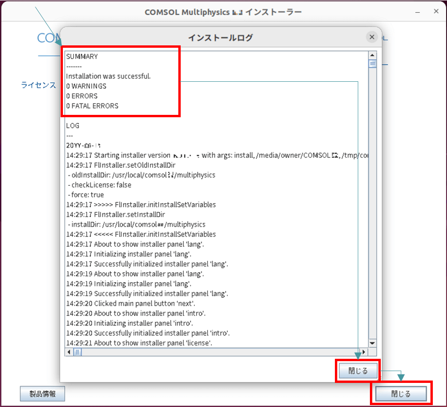447x407 pixels.
Task: Click the horizontal scrollbar thumb in the log
Action: 78,352
